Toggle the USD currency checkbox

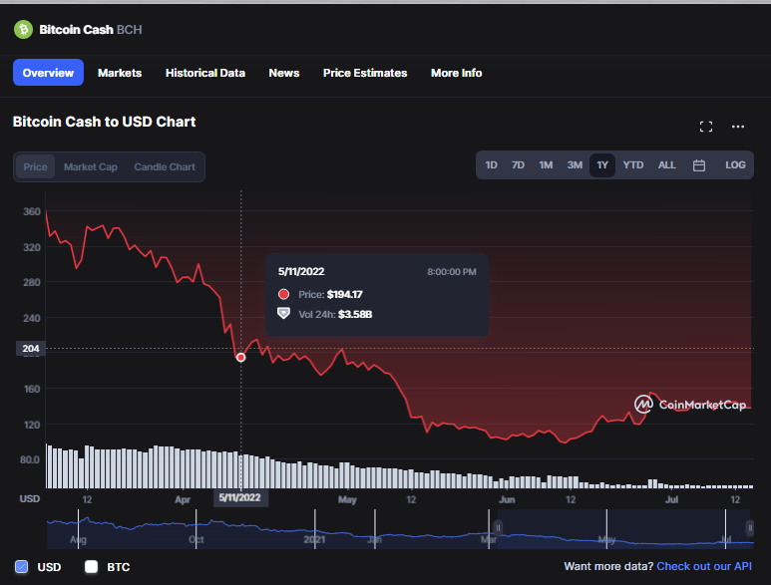pos(22,567)
